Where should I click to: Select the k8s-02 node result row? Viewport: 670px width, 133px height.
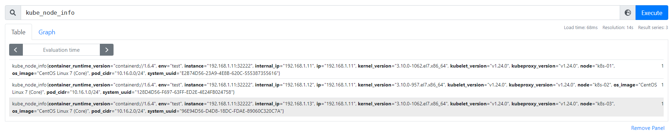336,88
